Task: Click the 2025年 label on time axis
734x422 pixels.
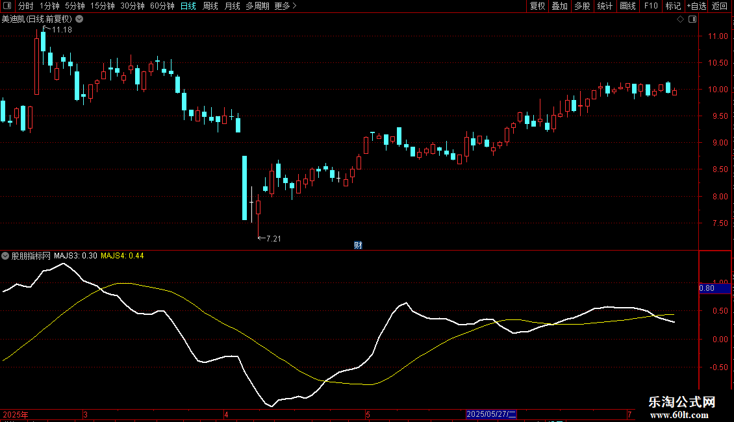Action: [x=16, y=414]
